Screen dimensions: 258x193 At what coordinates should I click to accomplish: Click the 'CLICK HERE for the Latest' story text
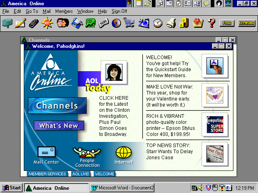pos(114,116)
